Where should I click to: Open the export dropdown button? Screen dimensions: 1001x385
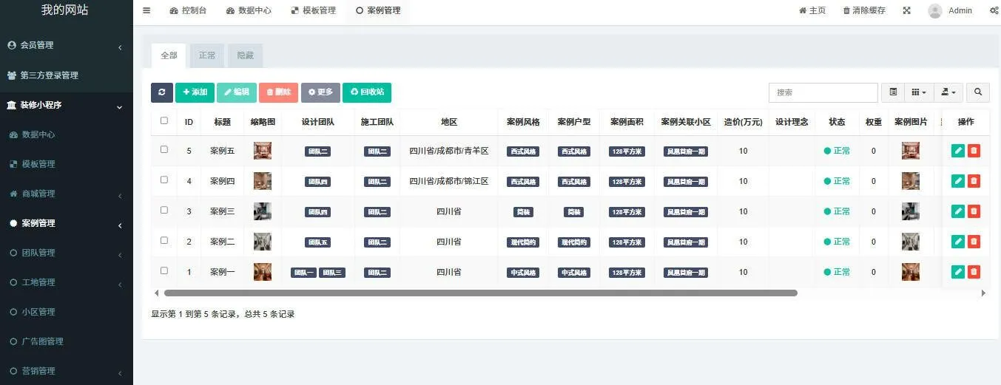[x=948, y=92]
